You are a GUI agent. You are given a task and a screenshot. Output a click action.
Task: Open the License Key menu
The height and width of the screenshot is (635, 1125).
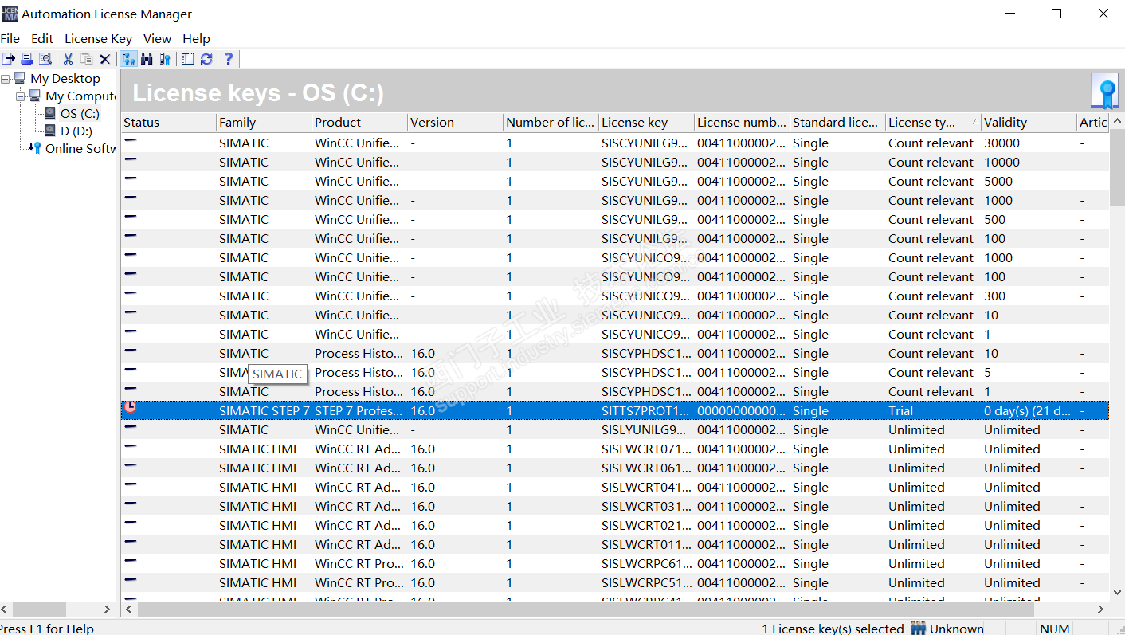[98, 38]
